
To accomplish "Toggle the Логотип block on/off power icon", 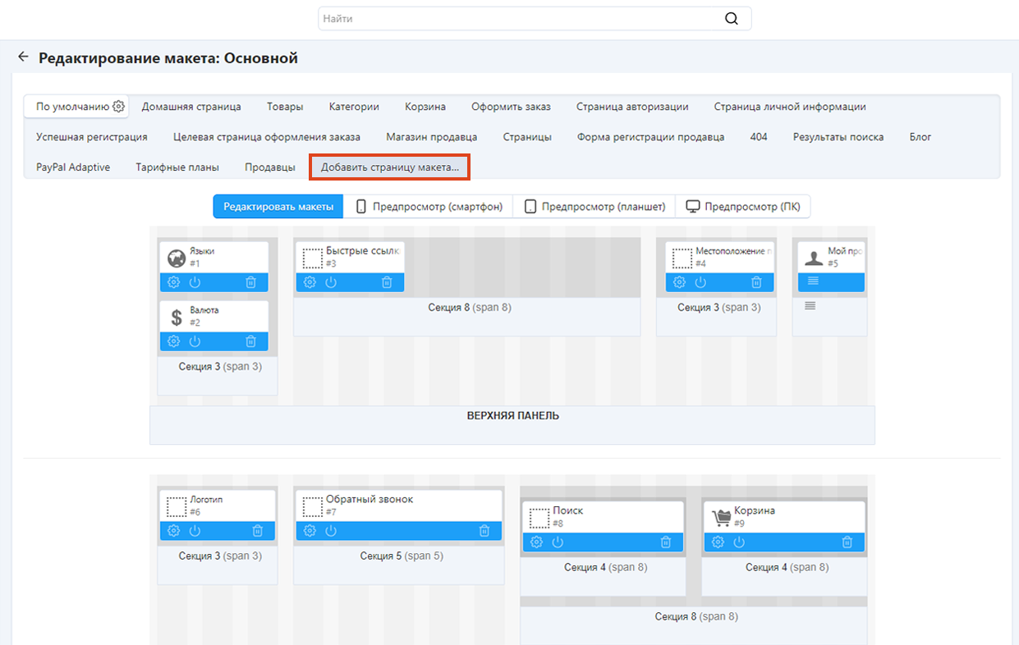I will 195,531.
